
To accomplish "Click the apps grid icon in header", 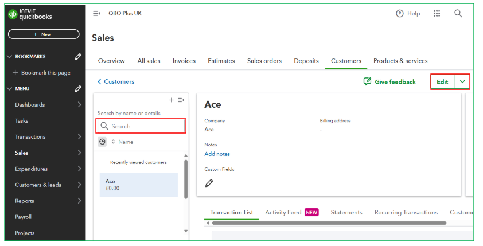I will pos(437,14).
